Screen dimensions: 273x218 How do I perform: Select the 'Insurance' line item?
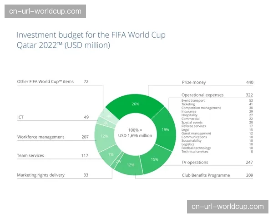(x=189, y=111)
